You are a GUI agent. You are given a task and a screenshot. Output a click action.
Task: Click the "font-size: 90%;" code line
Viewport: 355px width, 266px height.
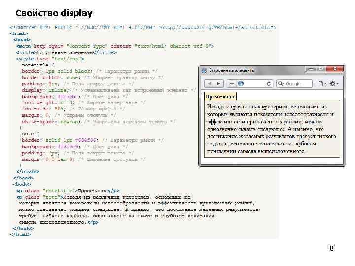click(x=43, y=109)
